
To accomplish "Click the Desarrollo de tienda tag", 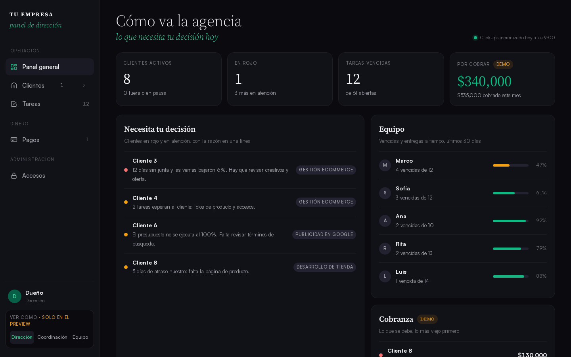I will (325, 267).
